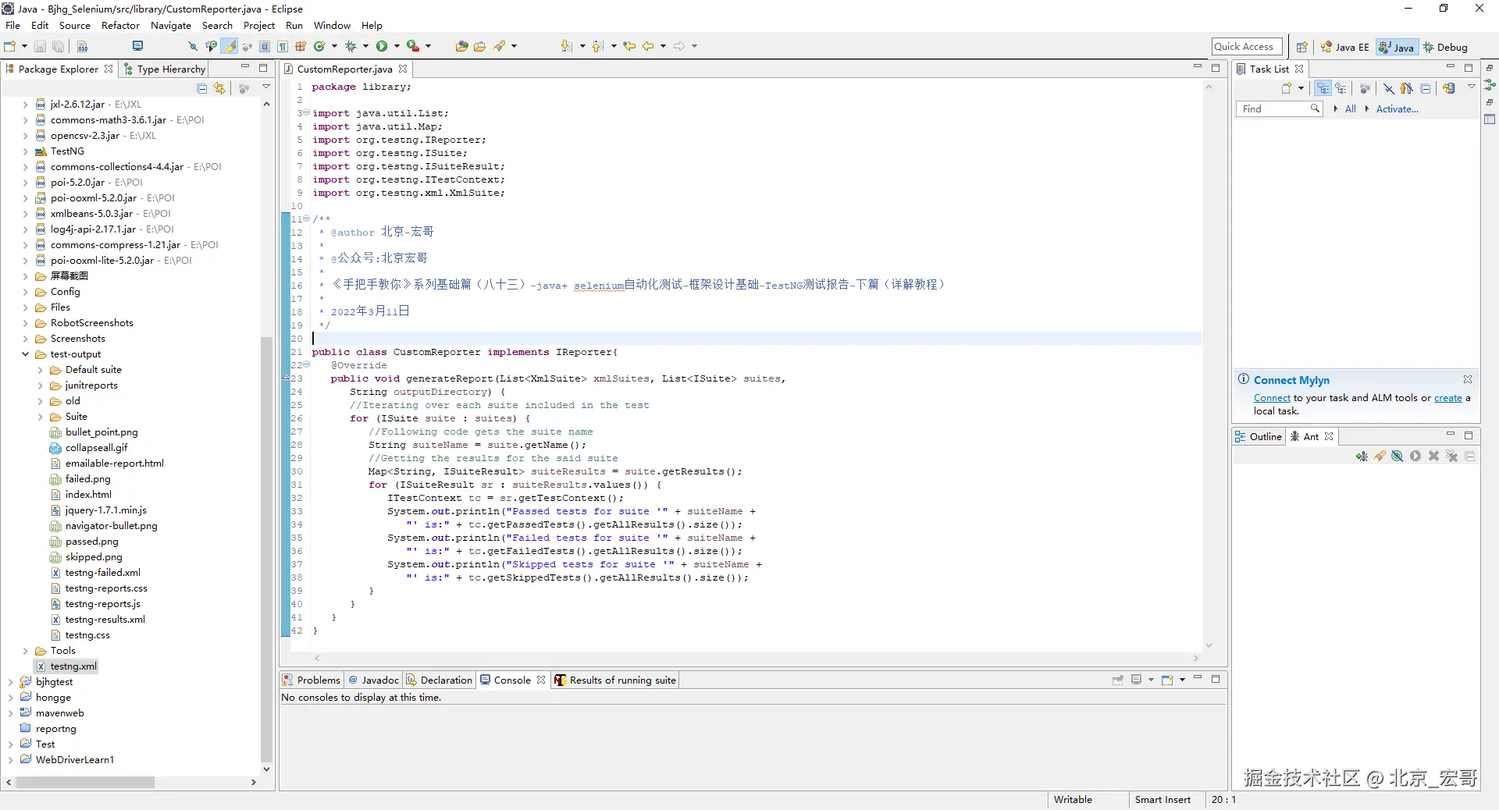Expand the bjhgtest project
The width and height of the screenshot is (1499, 810).
pos(10,682)
